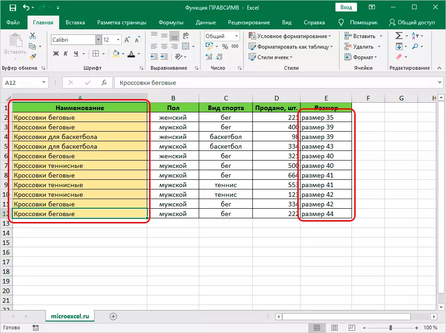Add a new sheet with plus icon
This screenshot has width=446, height=333.
[113, 316]
